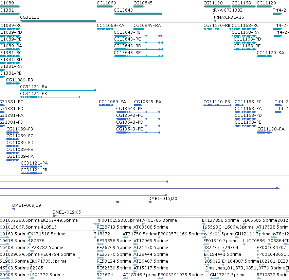
Task: Select the CG13643 gene label
Action: (123, 10)
